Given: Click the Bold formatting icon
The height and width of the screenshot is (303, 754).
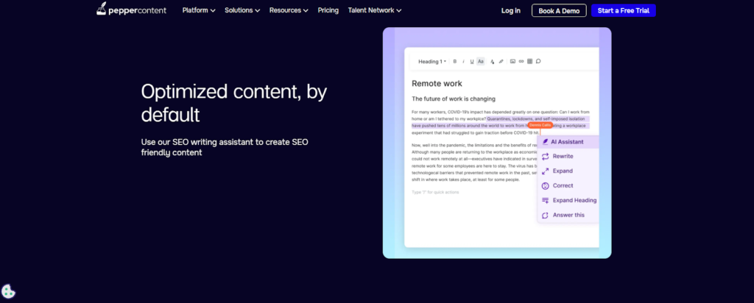Looking at the screenshot, I should [454, 61].
